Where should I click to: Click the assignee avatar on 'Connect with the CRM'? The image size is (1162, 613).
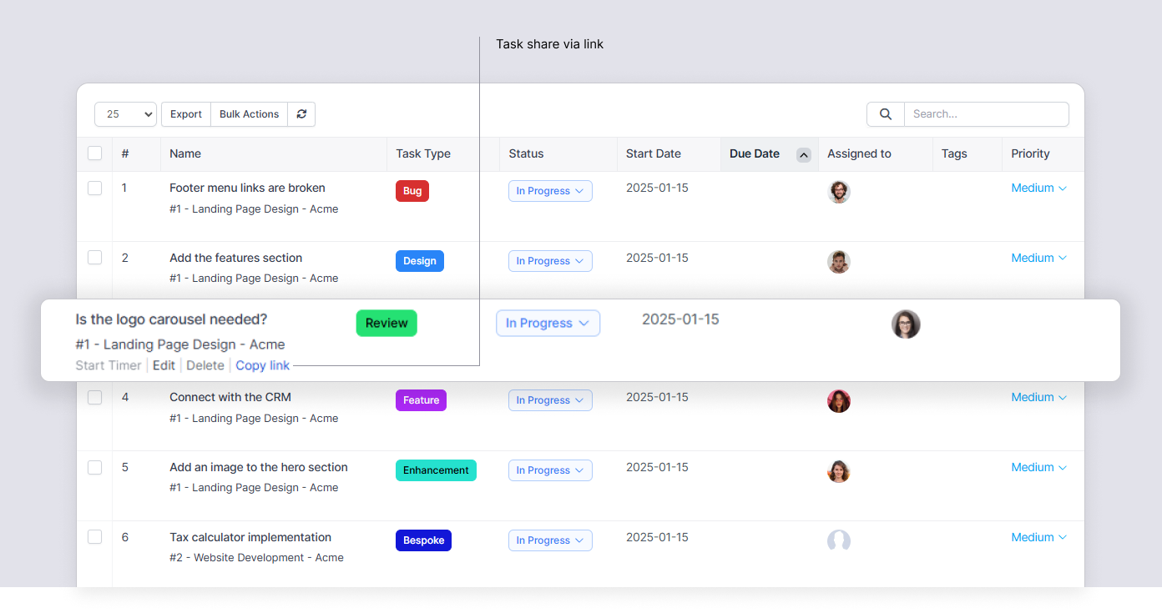pyautogui.click(x=839, y=400)
